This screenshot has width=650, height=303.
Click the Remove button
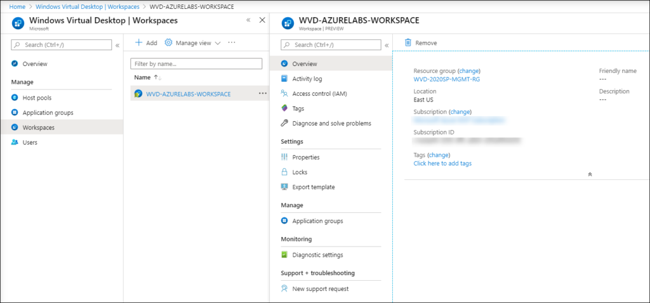pos(421,43)
